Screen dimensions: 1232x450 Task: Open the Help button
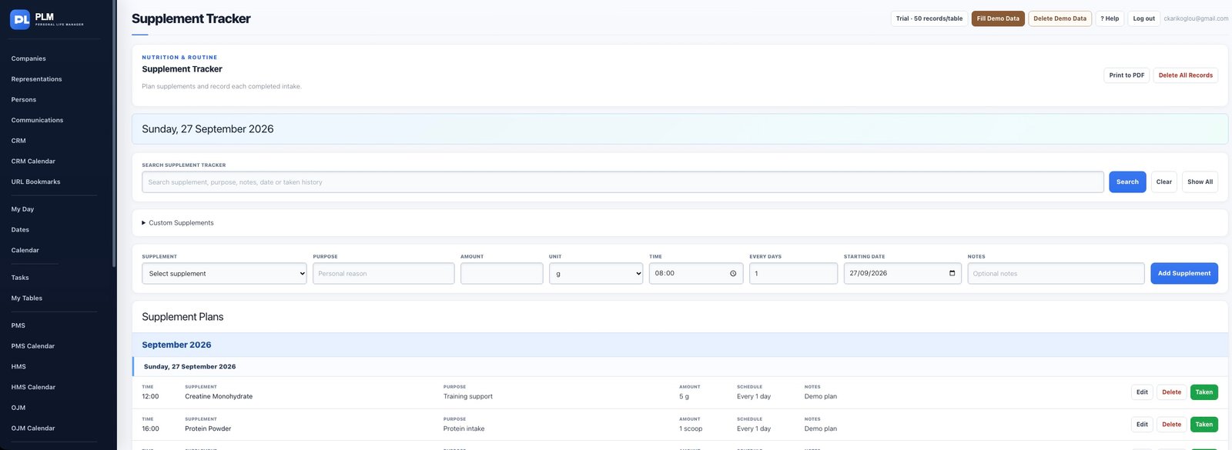[x=1110, y=18]
